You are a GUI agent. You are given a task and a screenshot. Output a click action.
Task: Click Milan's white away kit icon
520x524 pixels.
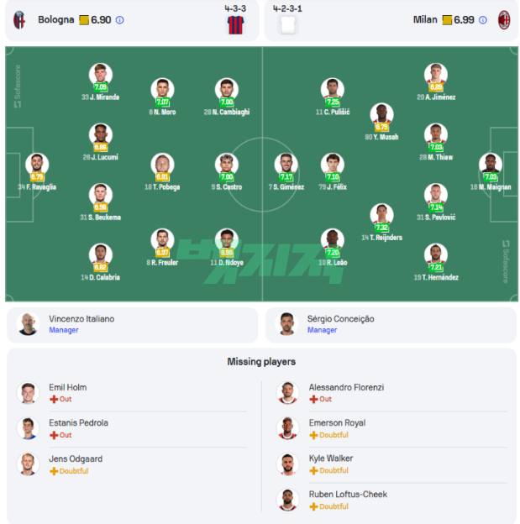click(x=288, y=24)
